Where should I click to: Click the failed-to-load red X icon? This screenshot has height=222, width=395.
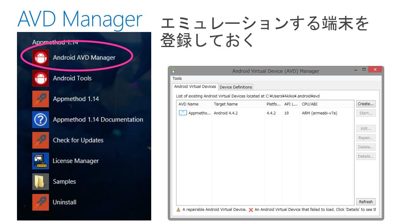pos(251,210)
